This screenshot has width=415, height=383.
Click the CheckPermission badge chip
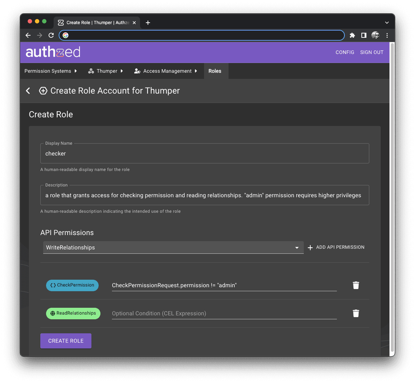[72, 285]
